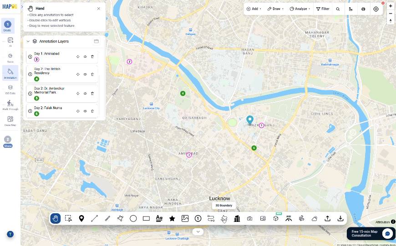Select the rectangle shape tool

pos(146,219)
